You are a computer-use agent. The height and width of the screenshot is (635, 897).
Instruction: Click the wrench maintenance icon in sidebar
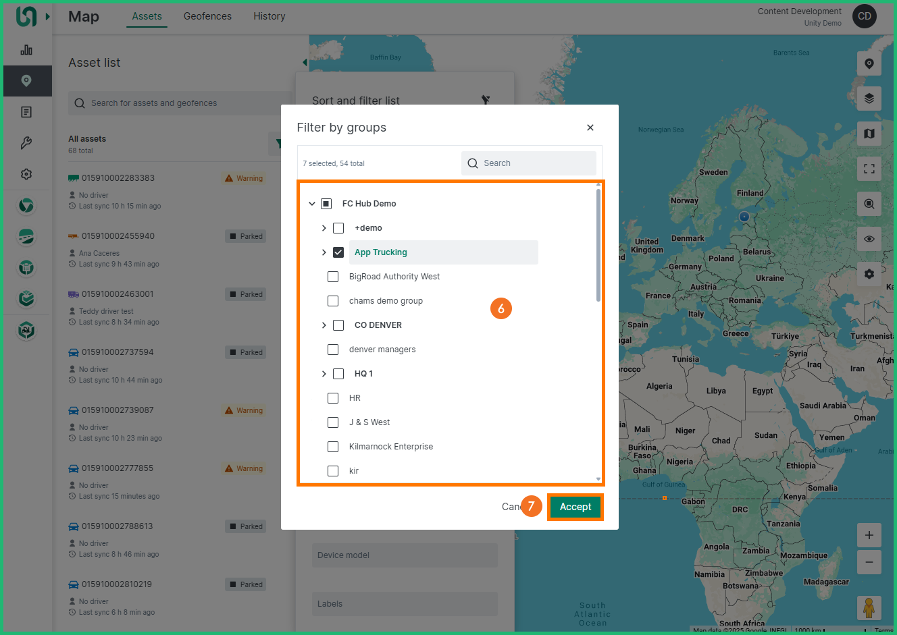point(26,143)
